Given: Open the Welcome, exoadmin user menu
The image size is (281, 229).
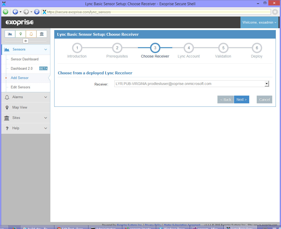Looking at the screenshot, I should coord(259,23).
